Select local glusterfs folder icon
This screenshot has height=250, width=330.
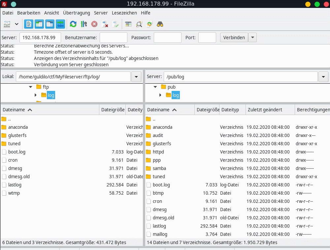(x=4, y=135)
